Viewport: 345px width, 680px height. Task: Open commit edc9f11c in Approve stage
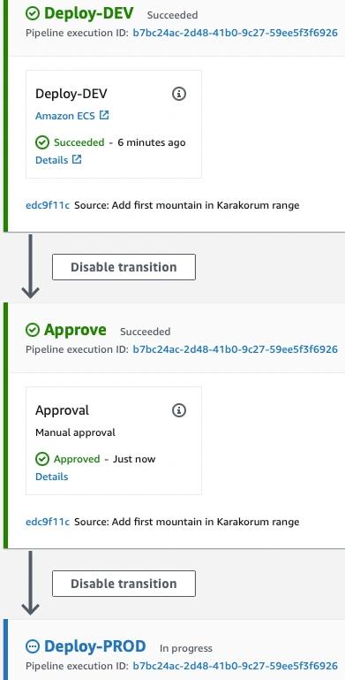[x=48, y=522]
